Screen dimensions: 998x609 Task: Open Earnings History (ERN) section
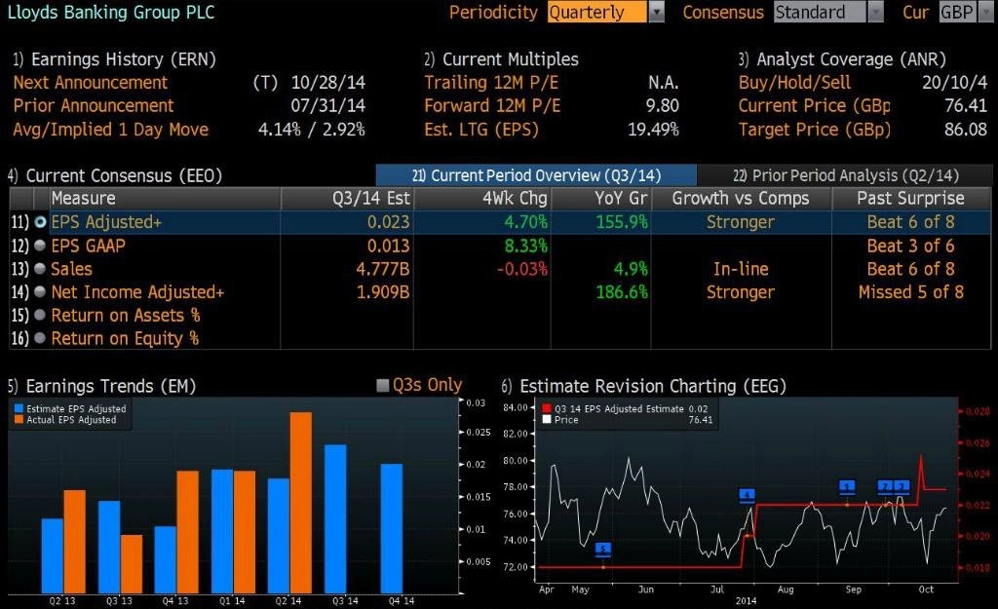[x=115, y=59]
